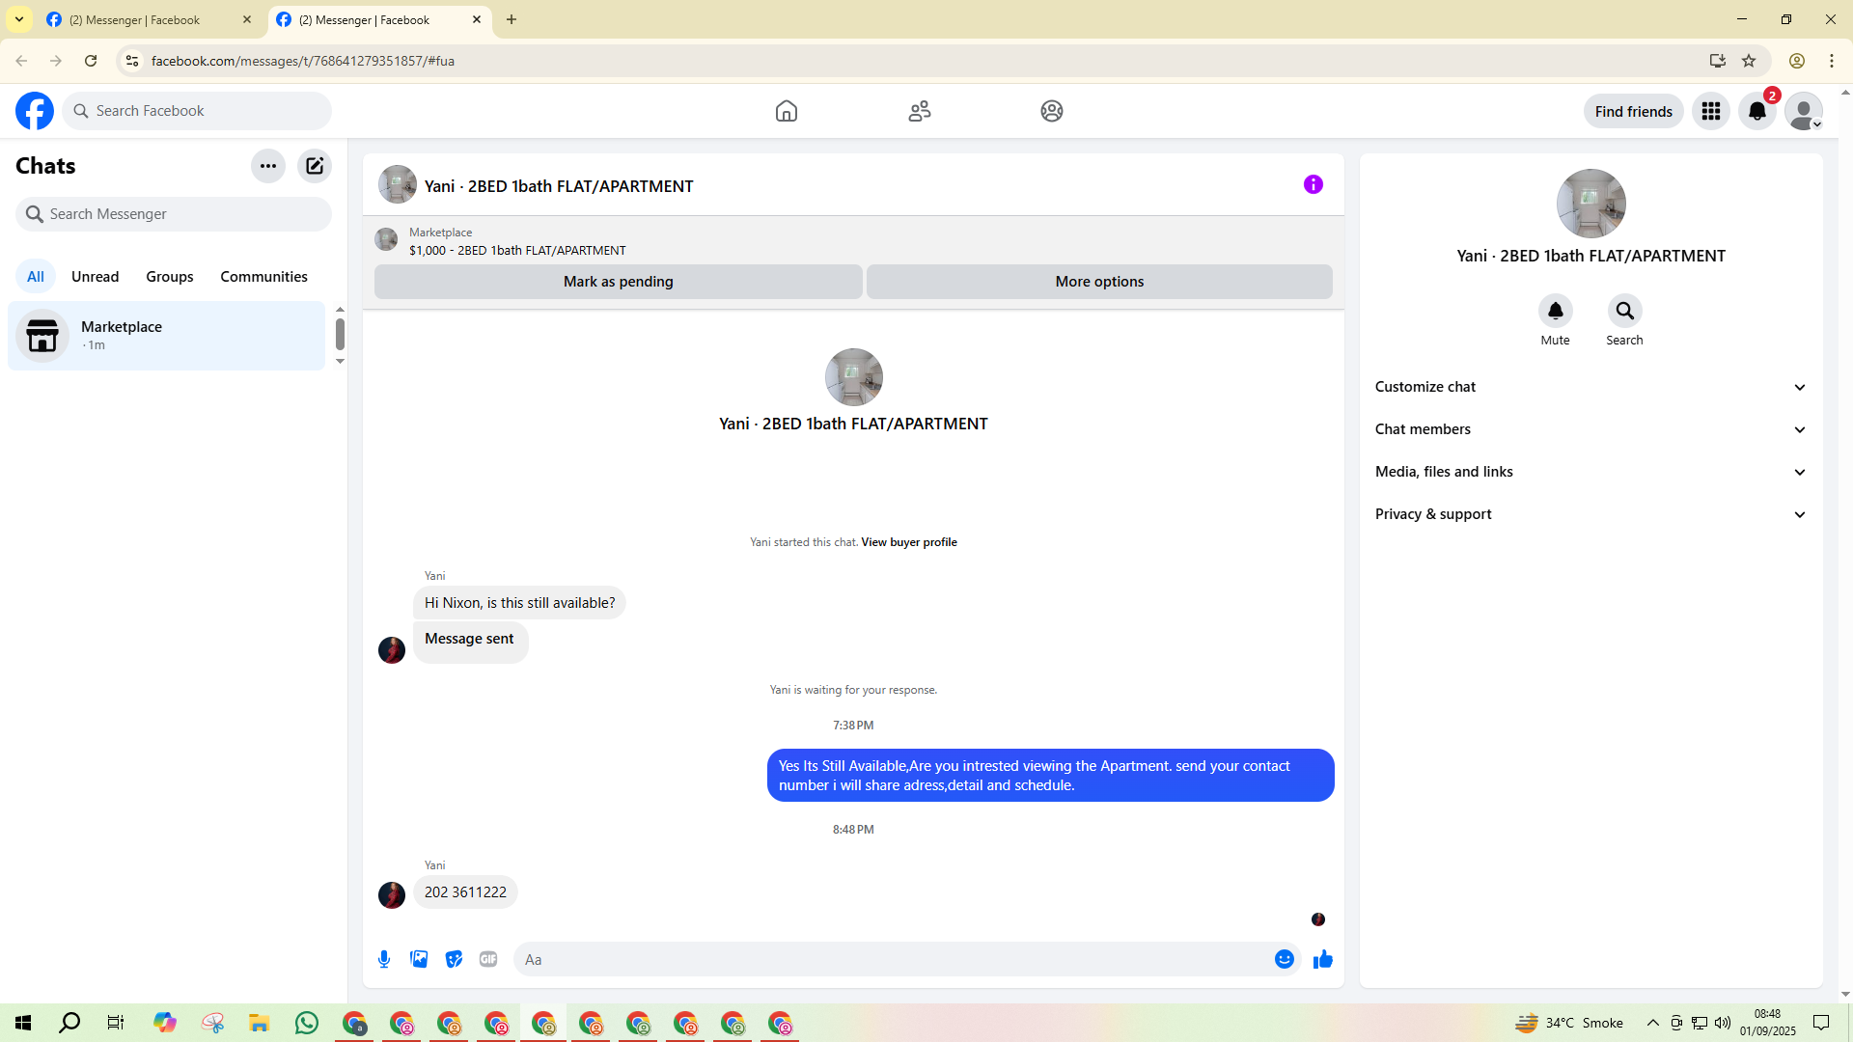Start a new message with compose icon
Image resolution: width=1853 pixels, height=1042 pixels.
(x=315, y=166)
